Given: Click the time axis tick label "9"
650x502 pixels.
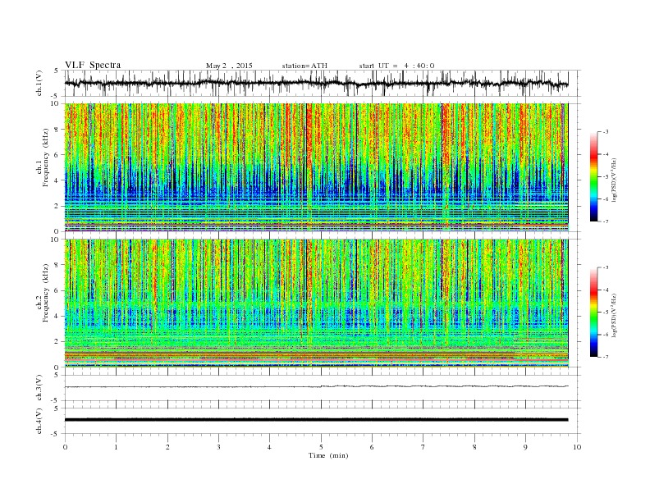Looking at the screenshot, I should coord(525,447).
